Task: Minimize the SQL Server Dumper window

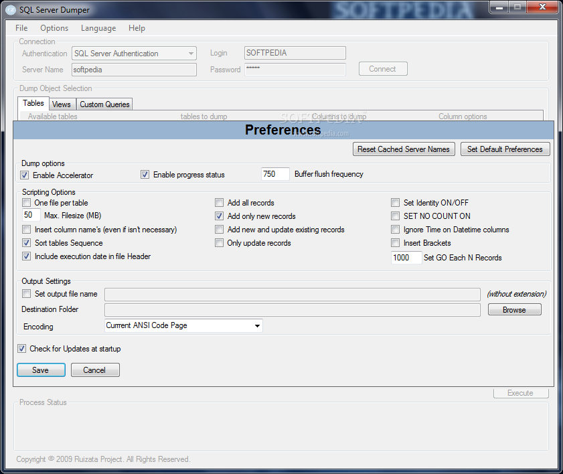Action: coord(499,7)
